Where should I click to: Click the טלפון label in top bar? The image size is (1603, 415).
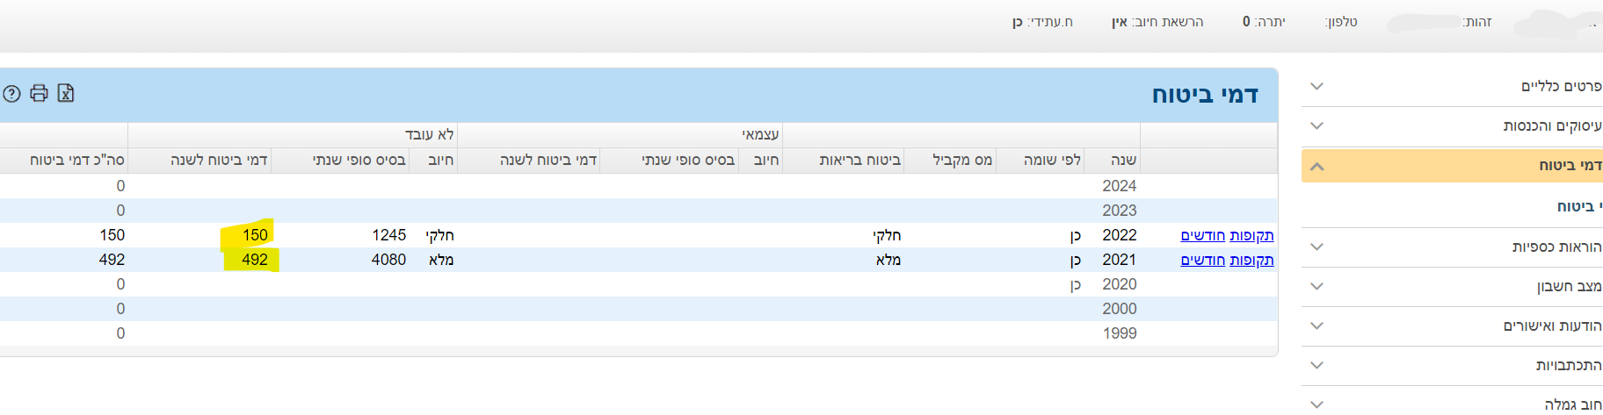[x=1341, y=22]
